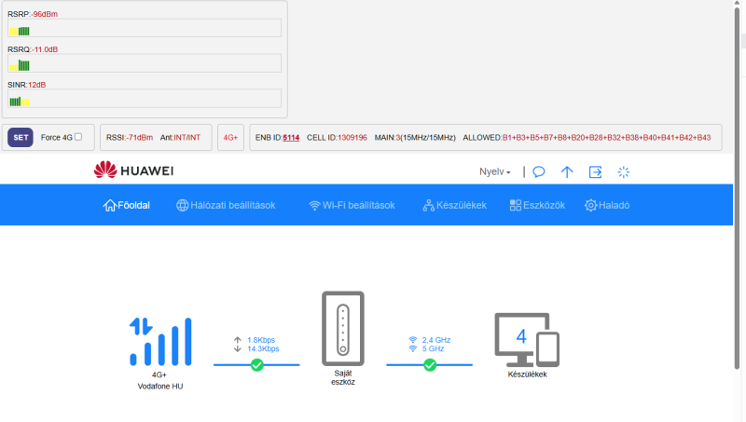746x422 pixels.
Task: Open the messages speech bubble icon
Action: point(539,171)
